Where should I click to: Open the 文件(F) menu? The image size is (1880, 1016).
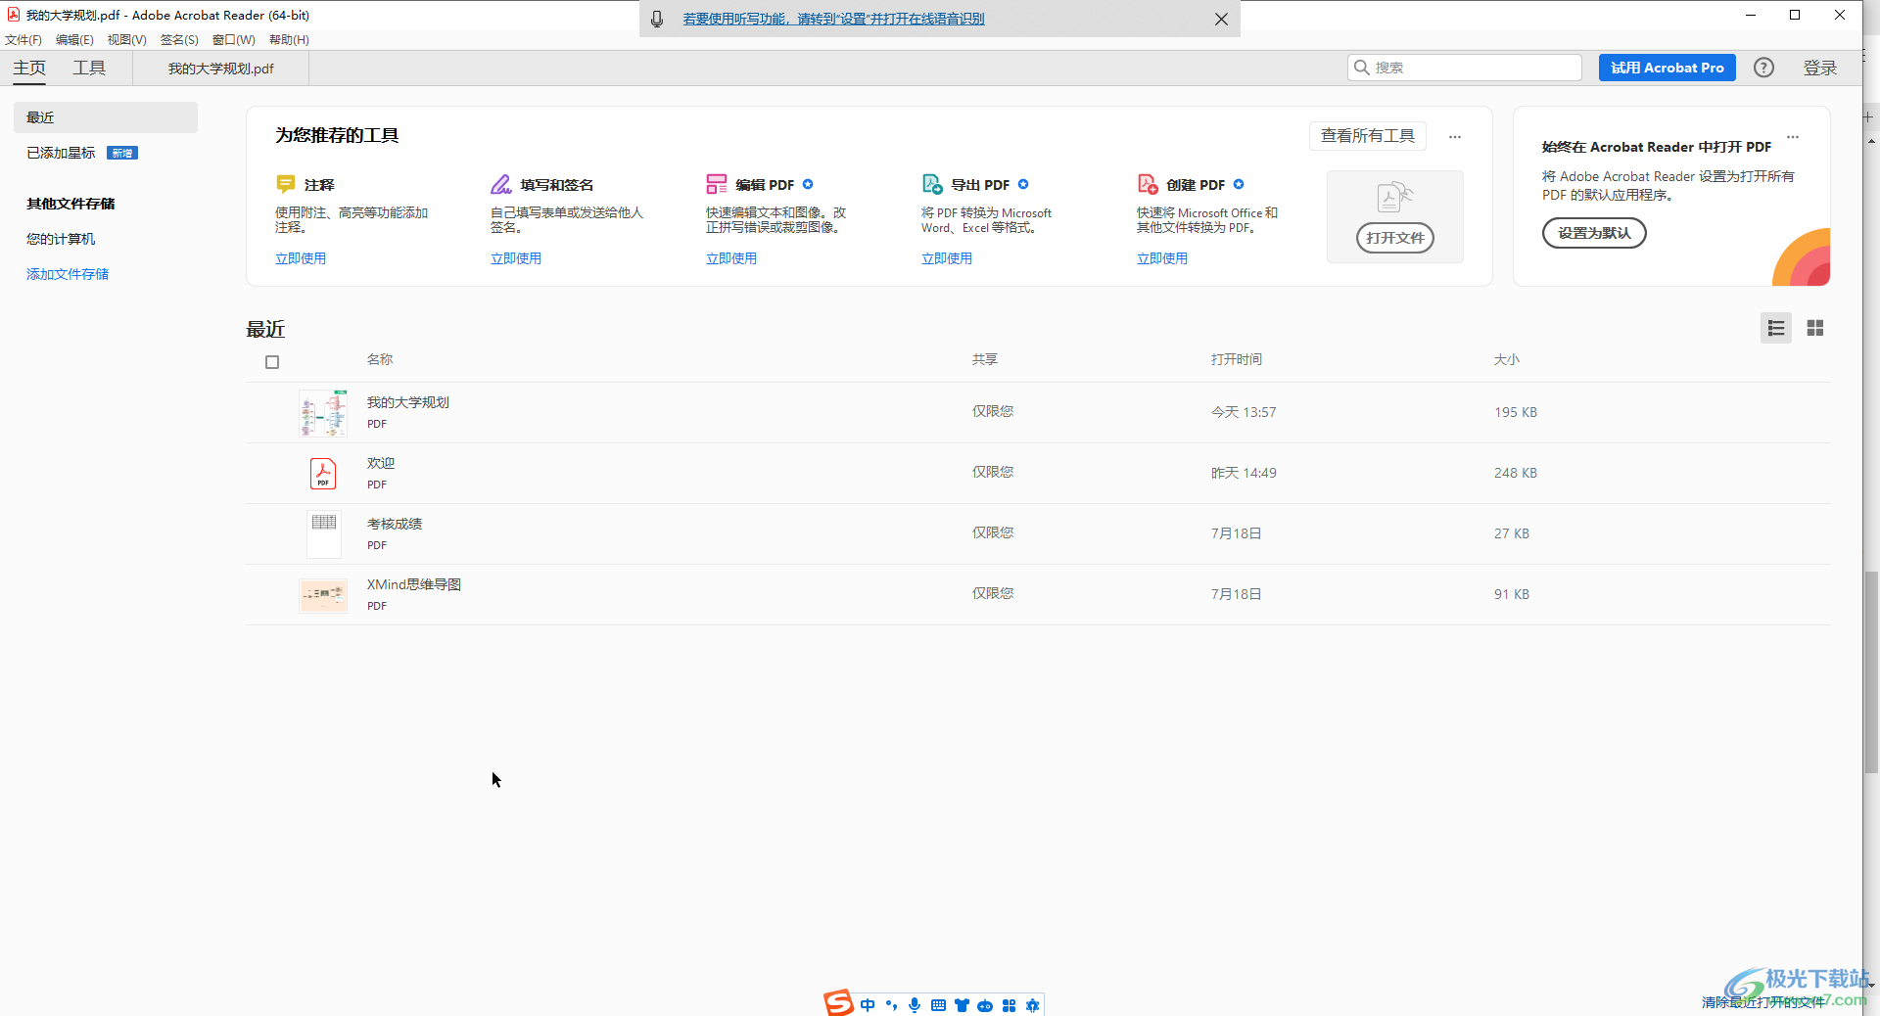23,40
